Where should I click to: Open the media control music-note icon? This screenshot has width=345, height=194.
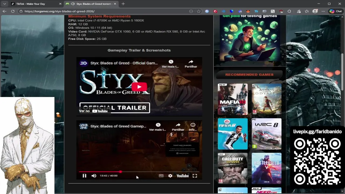pos(299,11)
